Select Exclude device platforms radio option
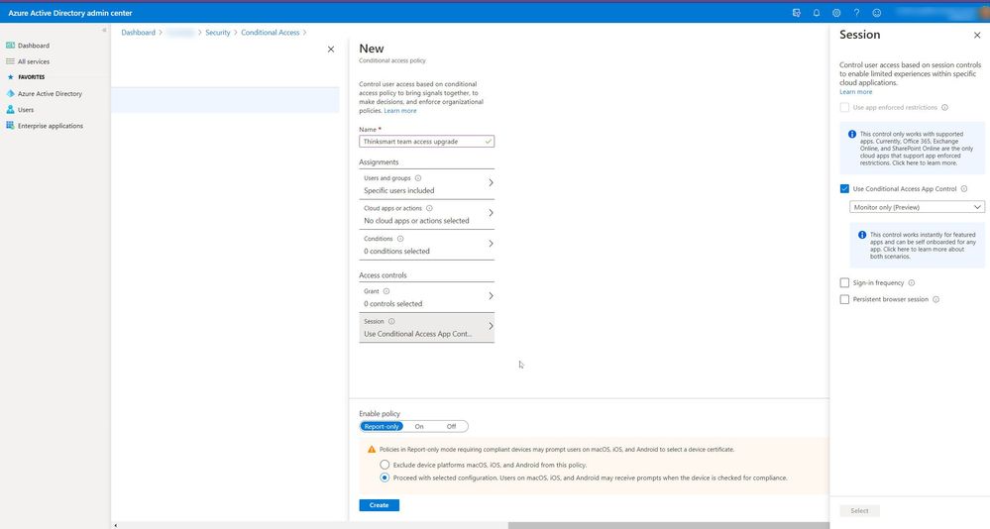 pos(385,465)
